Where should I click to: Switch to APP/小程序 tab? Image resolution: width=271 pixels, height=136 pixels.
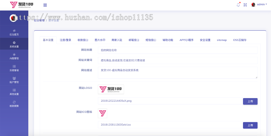[186, 40]
